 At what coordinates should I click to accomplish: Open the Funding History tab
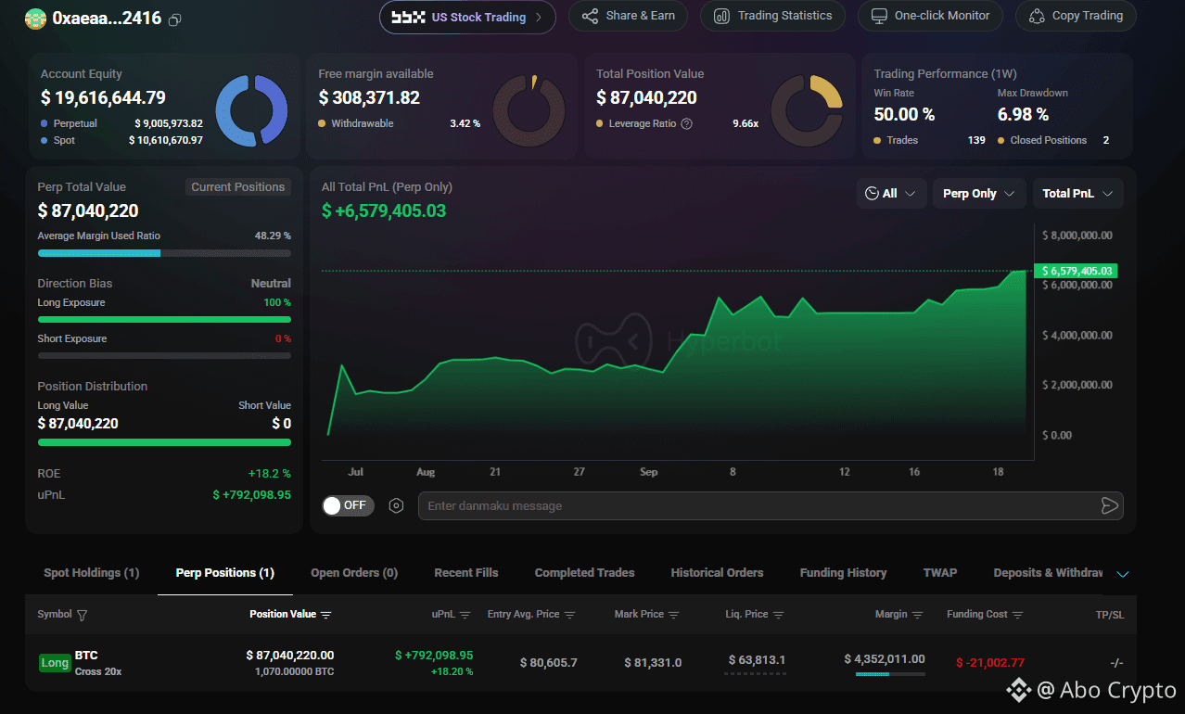click(x=843, y=573)
